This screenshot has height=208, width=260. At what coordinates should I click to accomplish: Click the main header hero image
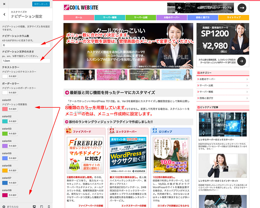[x=128, y=46]
